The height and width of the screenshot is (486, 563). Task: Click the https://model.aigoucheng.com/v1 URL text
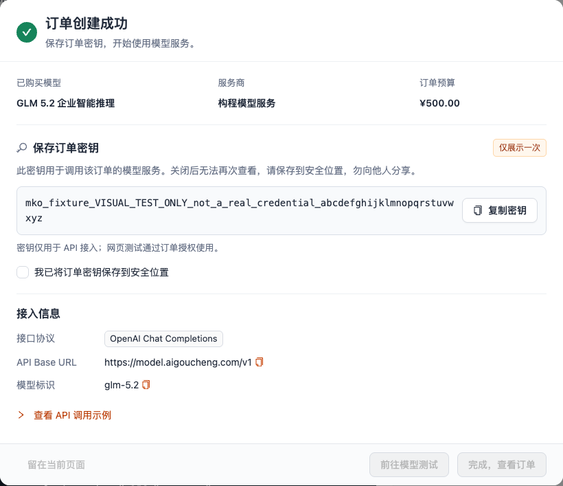click(178, 362)
